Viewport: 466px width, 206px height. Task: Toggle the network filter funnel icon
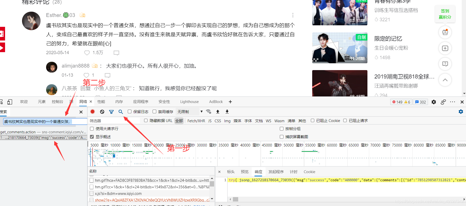click(111, 112)
